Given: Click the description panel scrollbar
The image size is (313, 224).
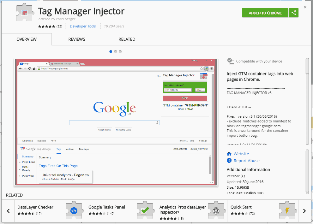Looking at the screenshot, I should click(307, 101).
